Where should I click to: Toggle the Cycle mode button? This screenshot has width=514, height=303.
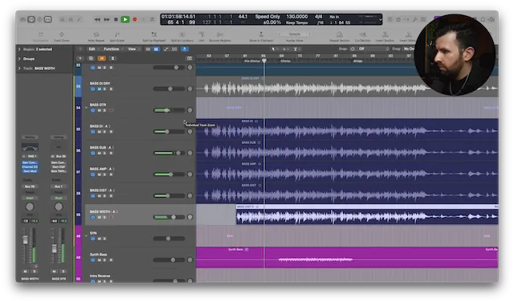(x=152, y=19)
